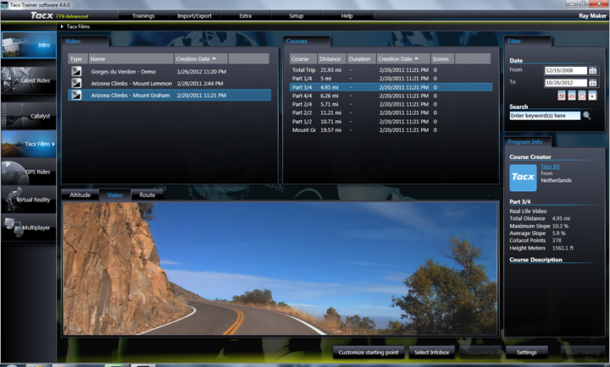Image resolution: width=610 pixels, height=367 pixels.
Task: Open GPS Rides in the sidebar
Action: (x=29, y=172)
